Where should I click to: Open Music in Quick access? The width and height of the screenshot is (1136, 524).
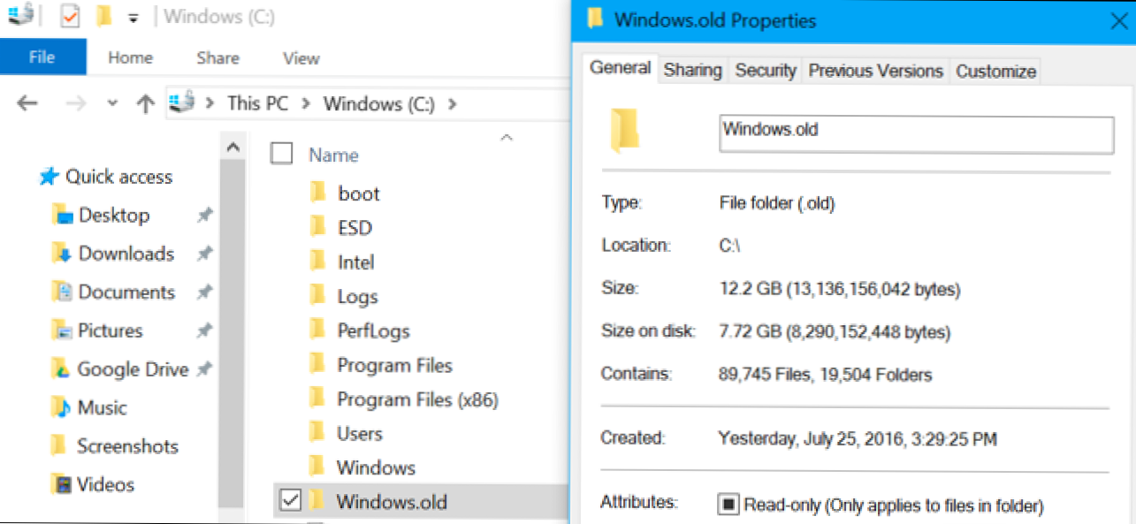(x=102, y=407)
